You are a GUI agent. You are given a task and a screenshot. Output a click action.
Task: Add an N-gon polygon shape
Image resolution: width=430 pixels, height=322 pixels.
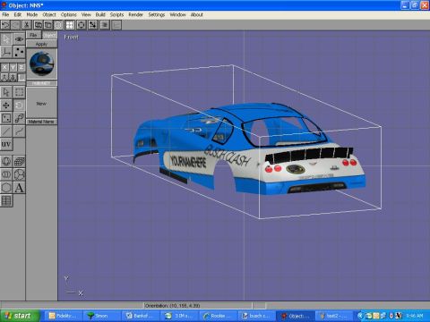click(x=6, y=188)
